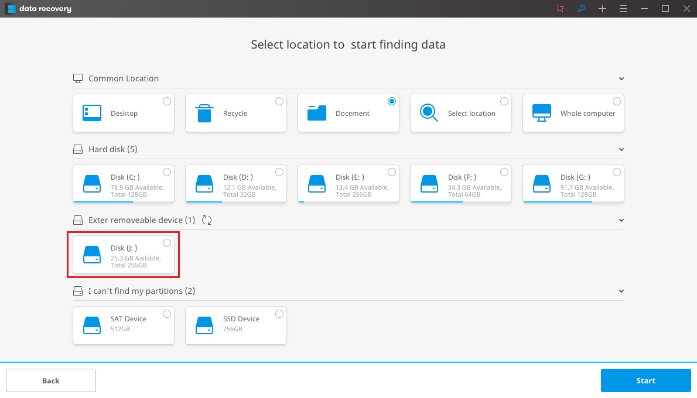
Task: Select the Disk (D:) radio button
Action: click(279, 172)
